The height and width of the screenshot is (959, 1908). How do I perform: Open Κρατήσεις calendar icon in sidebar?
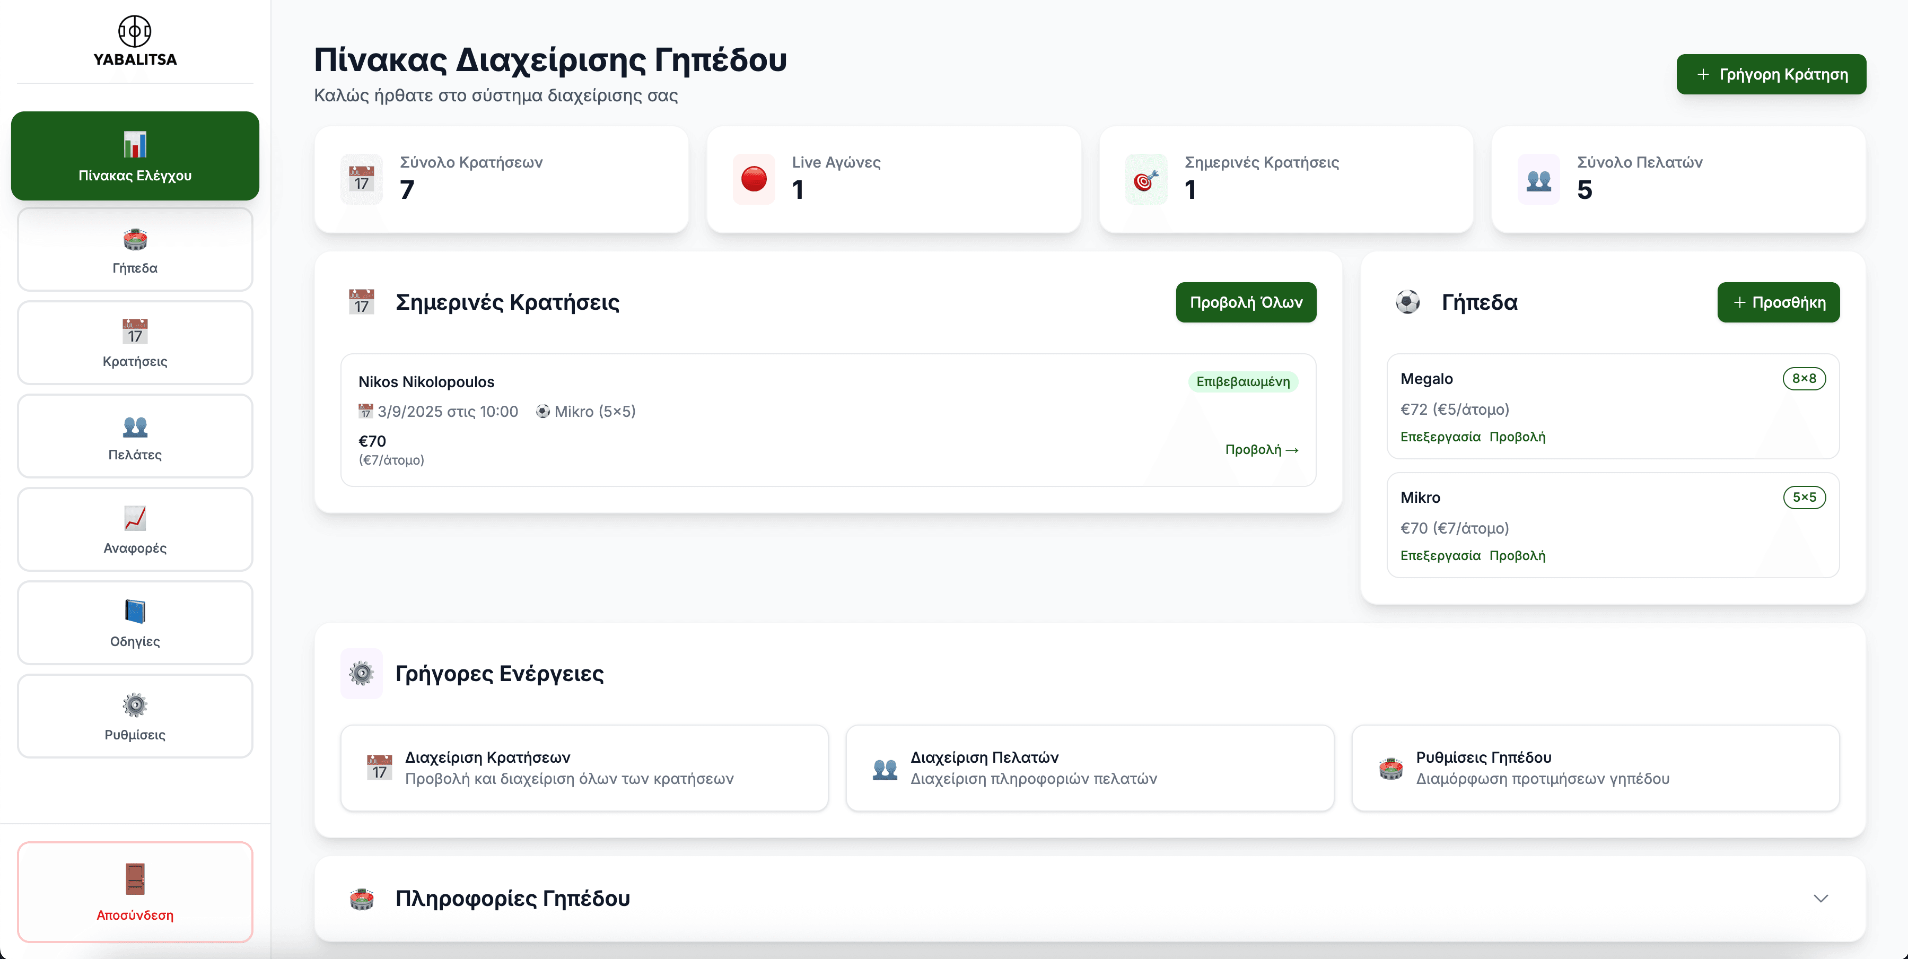click(135, 332)
